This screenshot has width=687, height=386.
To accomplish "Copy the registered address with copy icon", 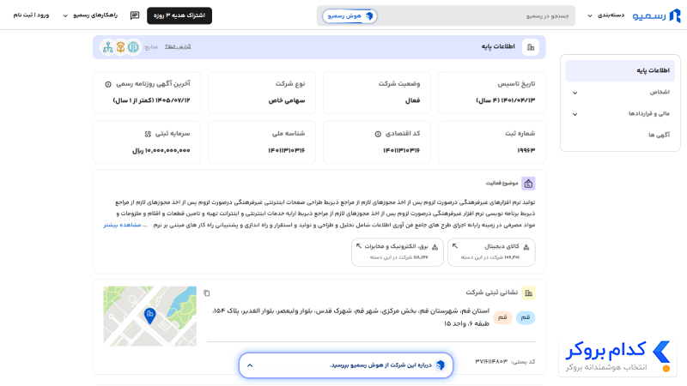I will 207,293.
